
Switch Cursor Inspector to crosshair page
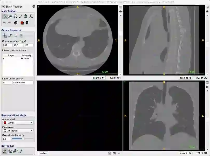pos(5,36)
